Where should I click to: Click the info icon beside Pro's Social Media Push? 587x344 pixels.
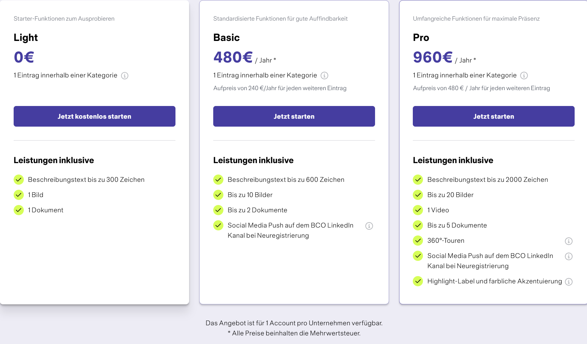(568, 256)
